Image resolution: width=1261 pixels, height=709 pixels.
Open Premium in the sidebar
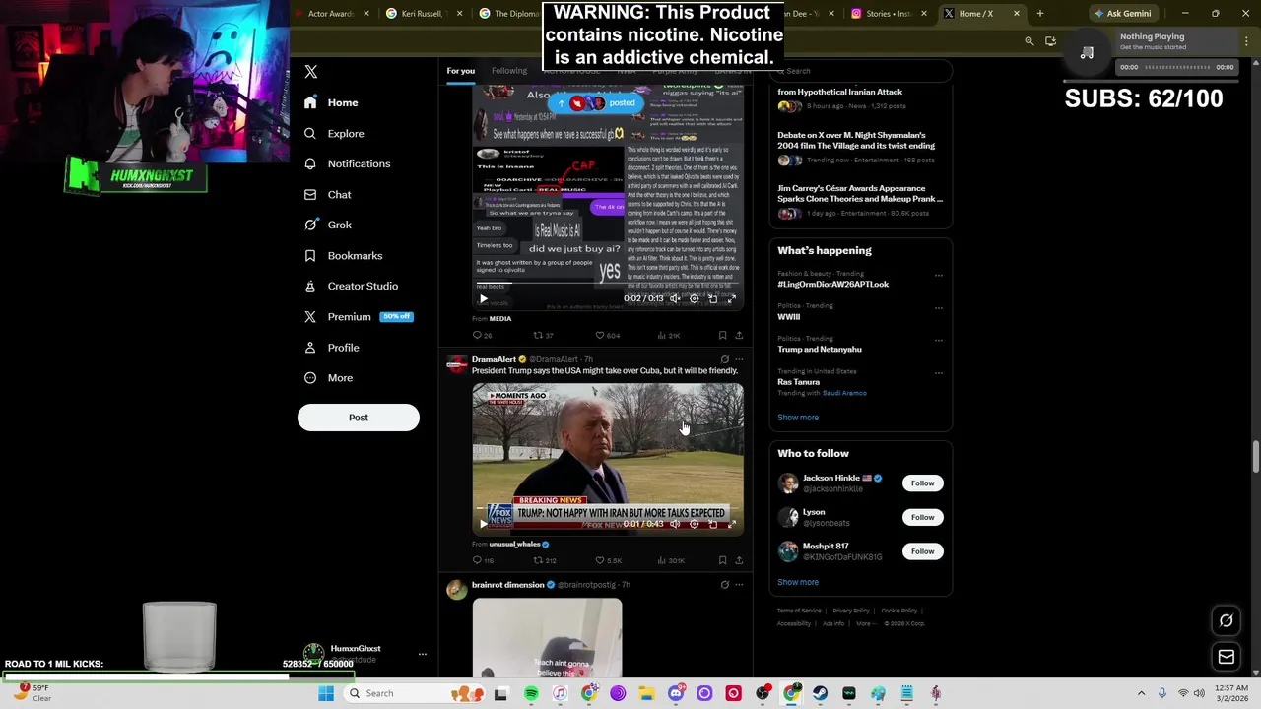coord(358,316)
